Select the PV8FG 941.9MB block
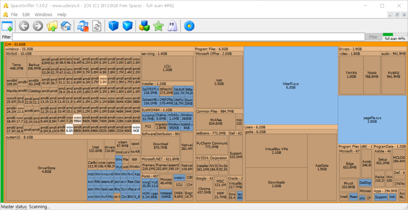Screen dimensions: 408x210 pyautogui.click(x=393, y=75)
